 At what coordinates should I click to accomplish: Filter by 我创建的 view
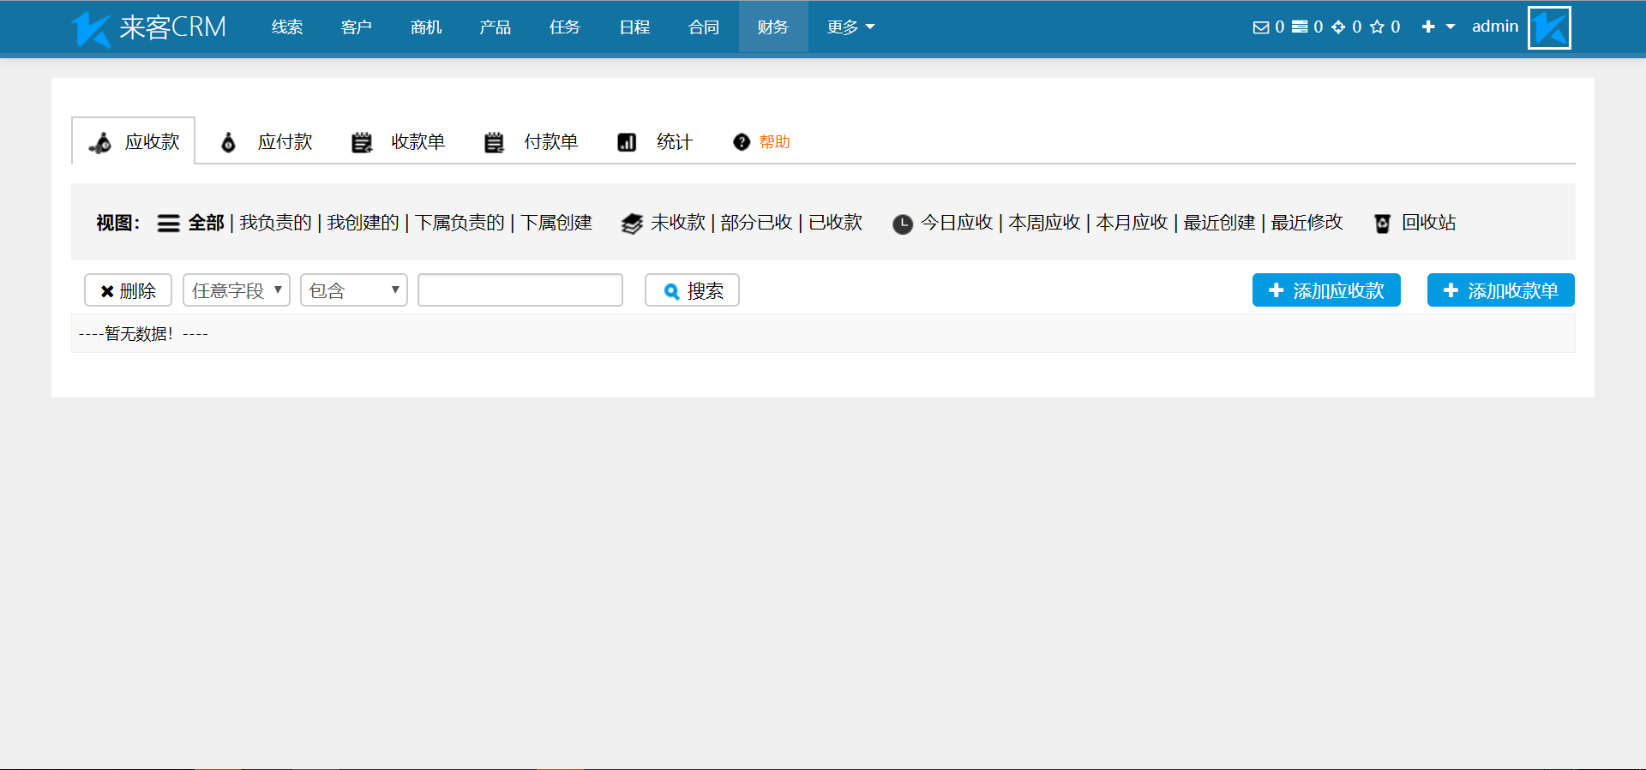click(363, 223)
